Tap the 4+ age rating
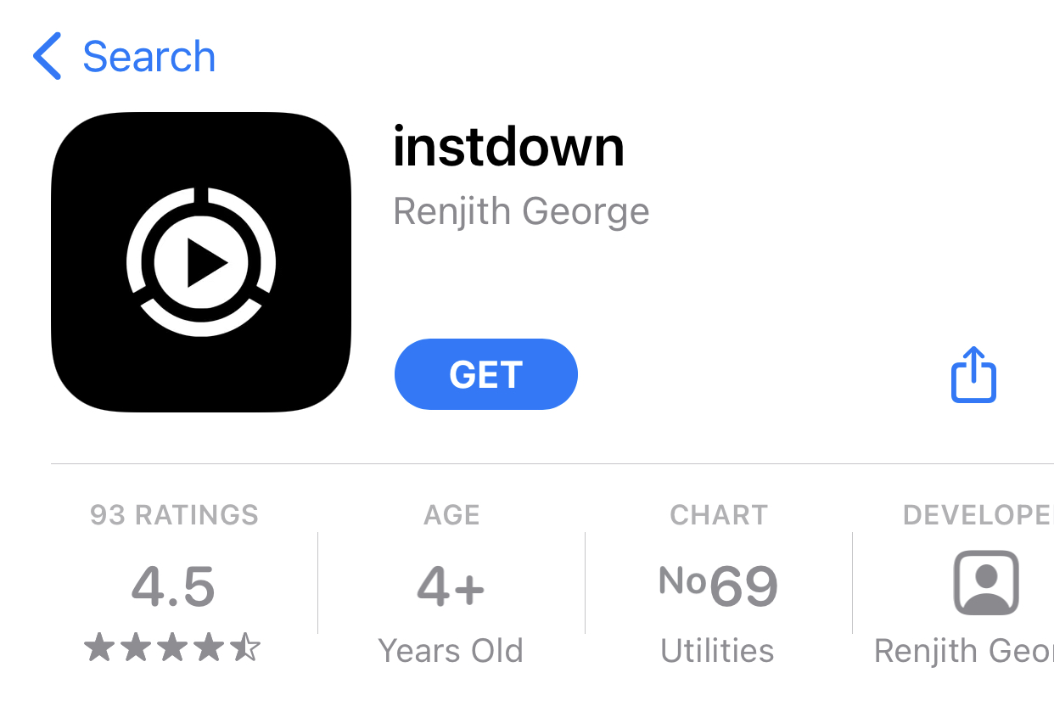 [x=451, y=586]
